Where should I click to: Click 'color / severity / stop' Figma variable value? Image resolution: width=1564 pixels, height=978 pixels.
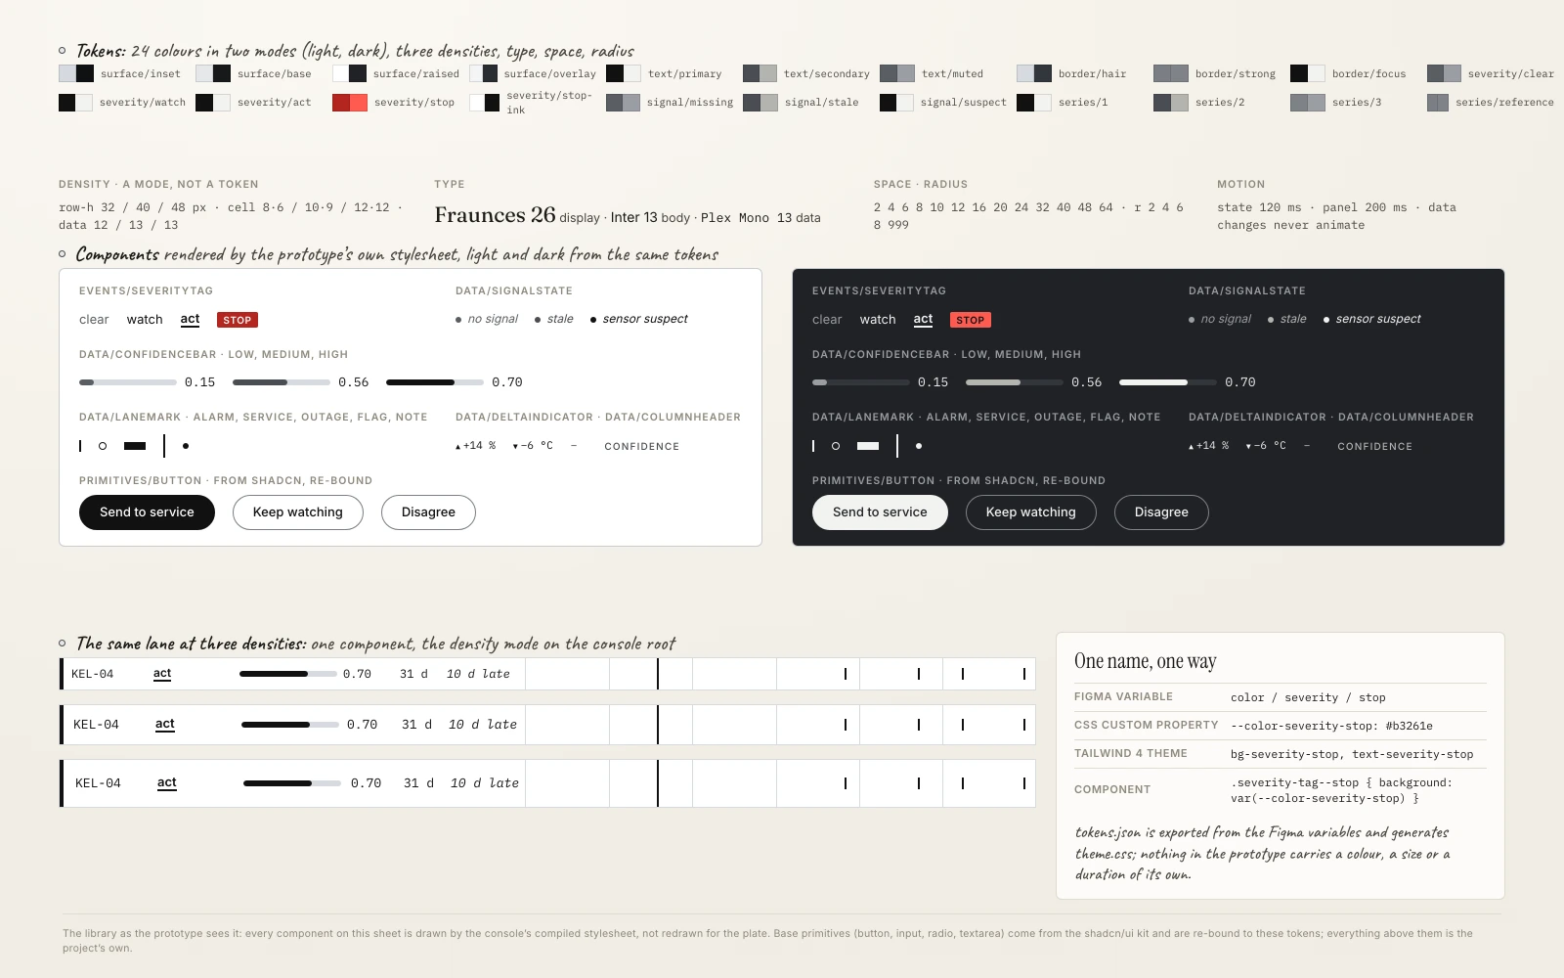(1308, 697)
